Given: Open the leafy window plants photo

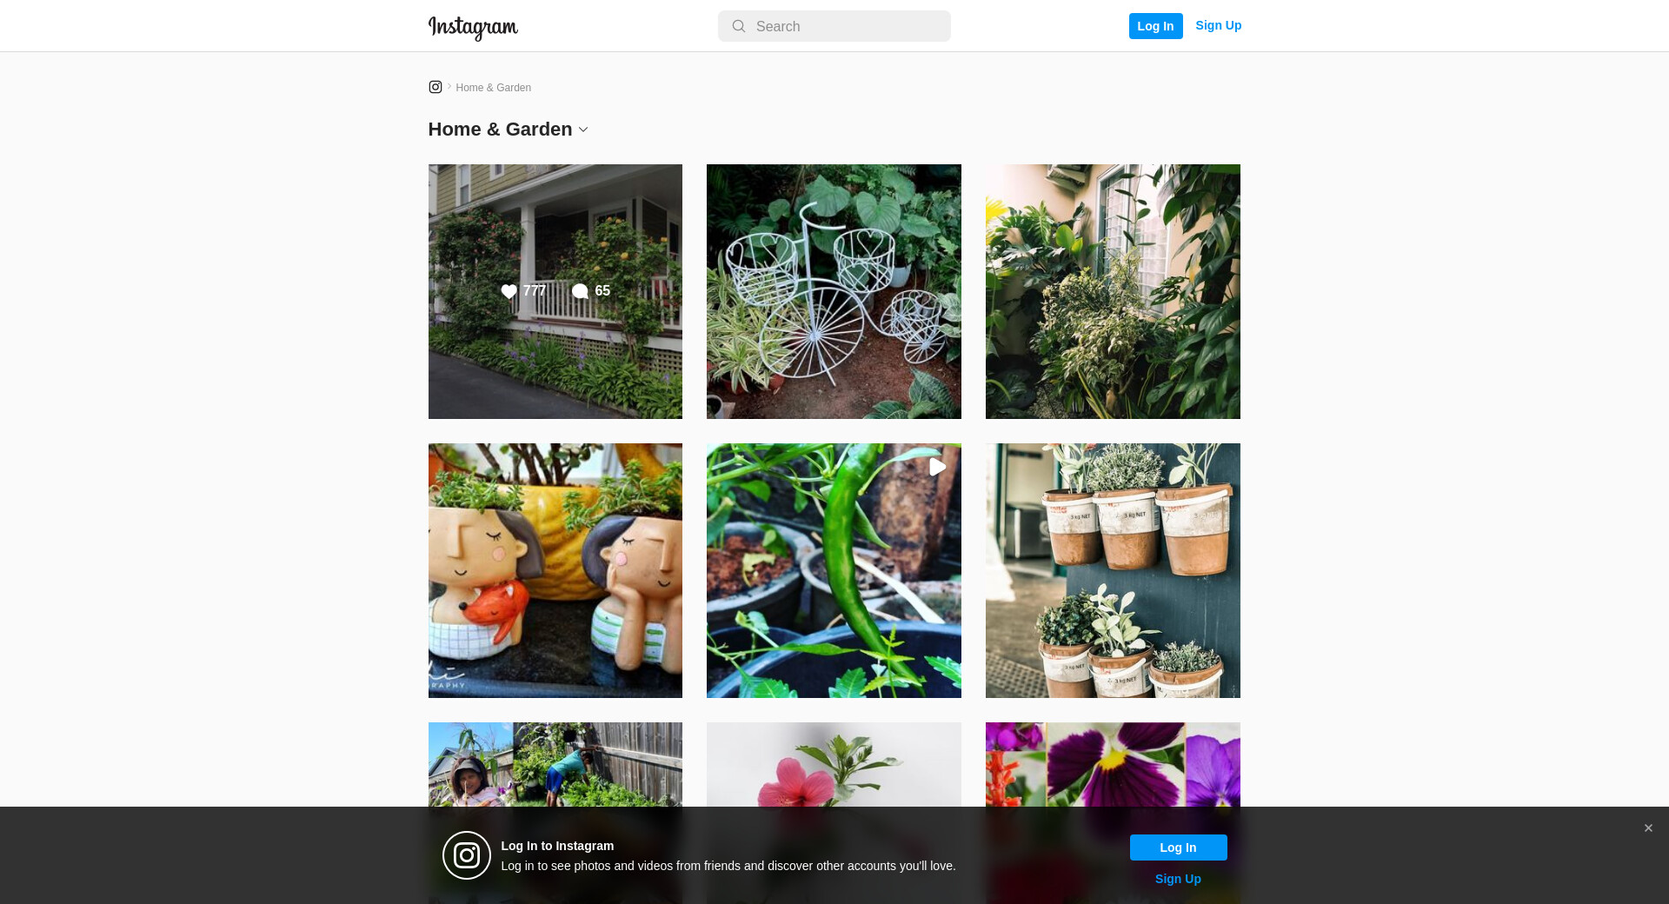Looking at the screenshot, I should click(x=1113, y=291).
